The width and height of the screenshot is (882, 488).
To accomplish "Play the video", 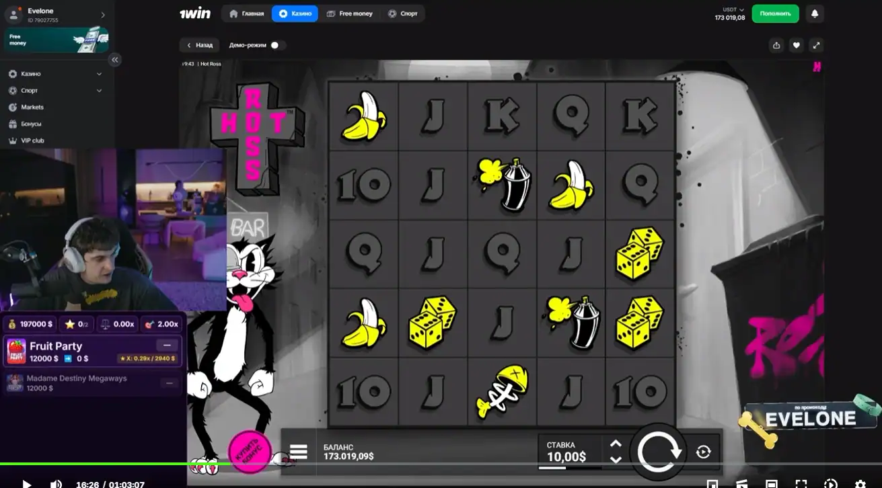I will point(27,484).
